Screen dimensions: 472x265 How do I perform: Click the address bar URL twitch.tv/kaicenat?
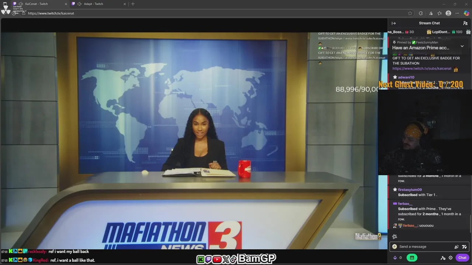[x=51, y=13]
